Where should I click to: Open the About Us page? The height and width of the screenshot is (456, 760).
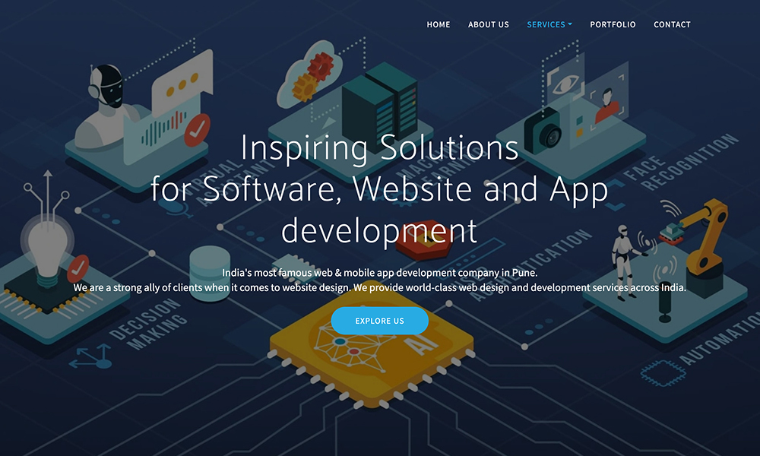[489, 24]
